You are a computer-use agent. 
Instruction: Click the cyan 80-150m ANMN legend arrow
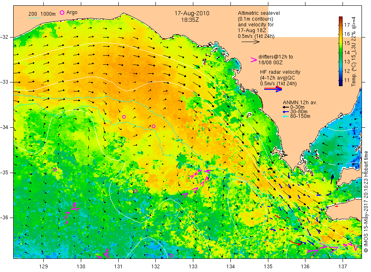click(286, 116)
